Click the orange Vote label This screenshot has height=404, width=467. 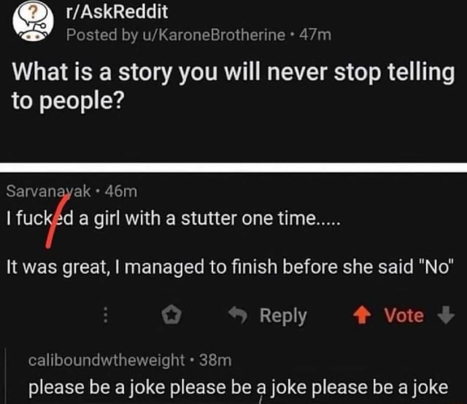click(x=404, y=316)
